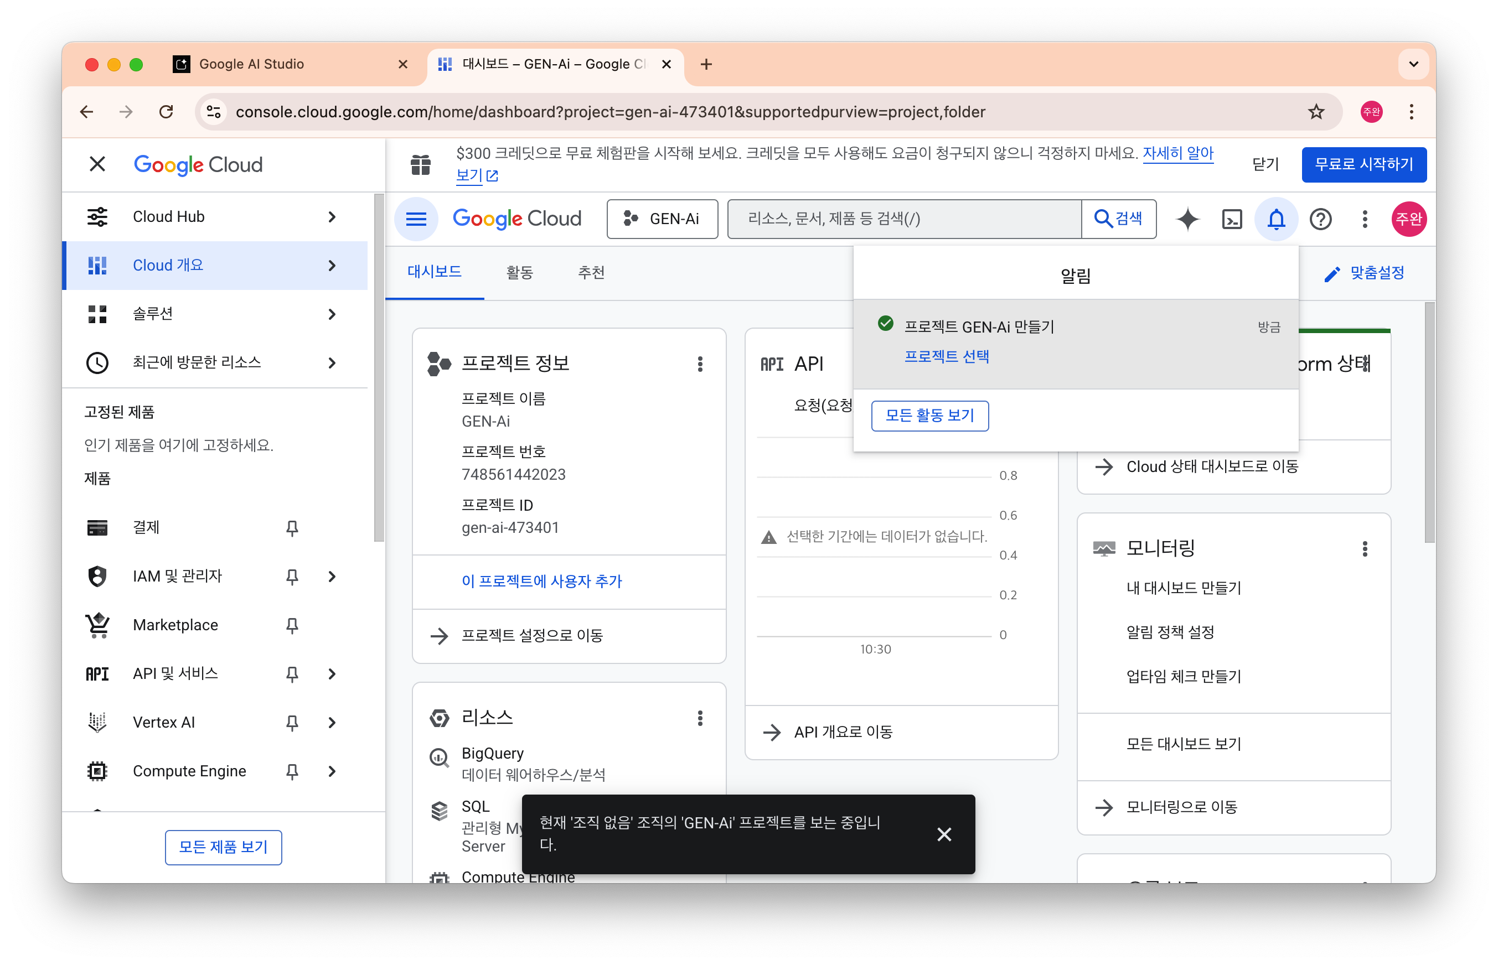The height and width of the screenshot is (965, 1498).
Task: Pin the Marketplace product
Action: [x=292, y=625]
